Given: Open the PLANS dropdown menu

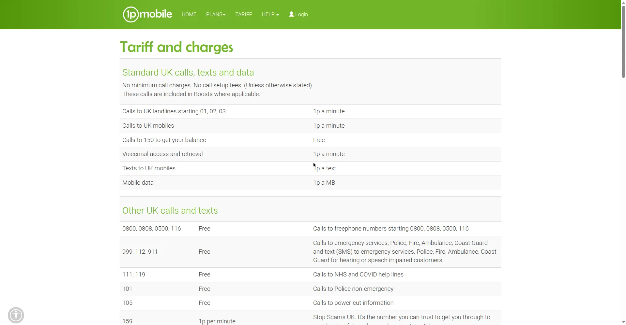Looking at the screenshot, I should tap(216, 15).
